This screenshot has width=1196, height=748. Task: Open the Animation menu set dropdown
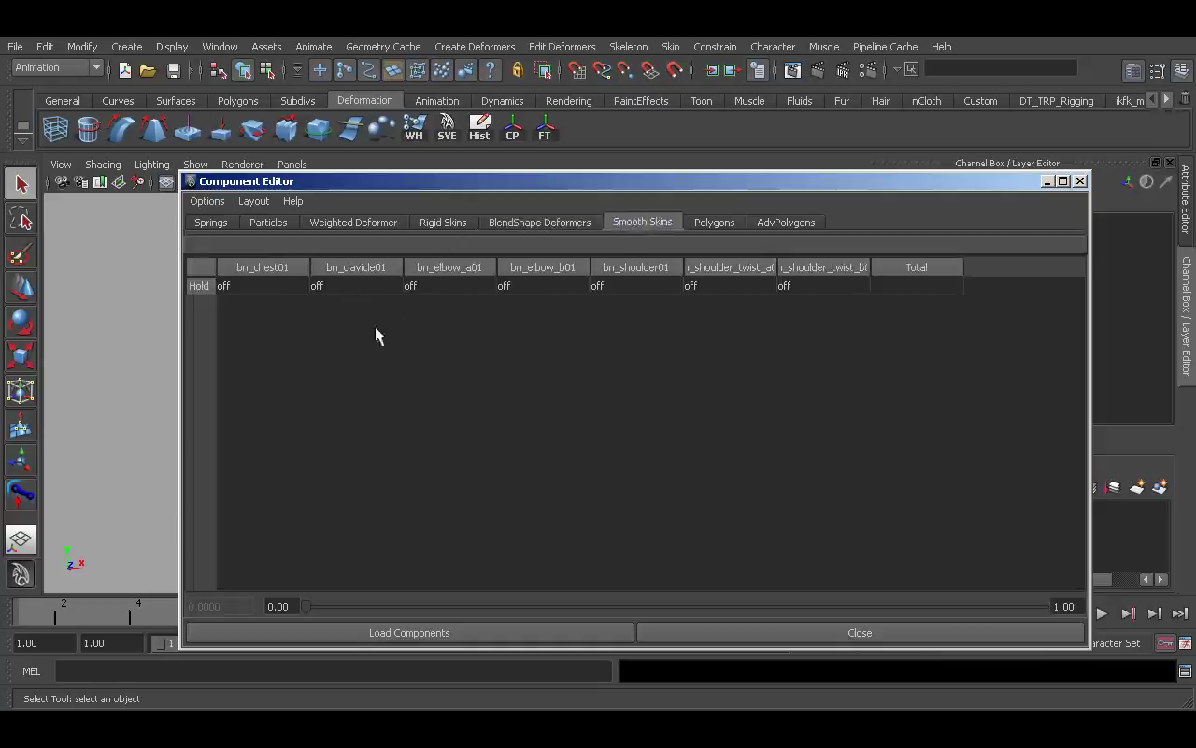(x=56, y=67)
